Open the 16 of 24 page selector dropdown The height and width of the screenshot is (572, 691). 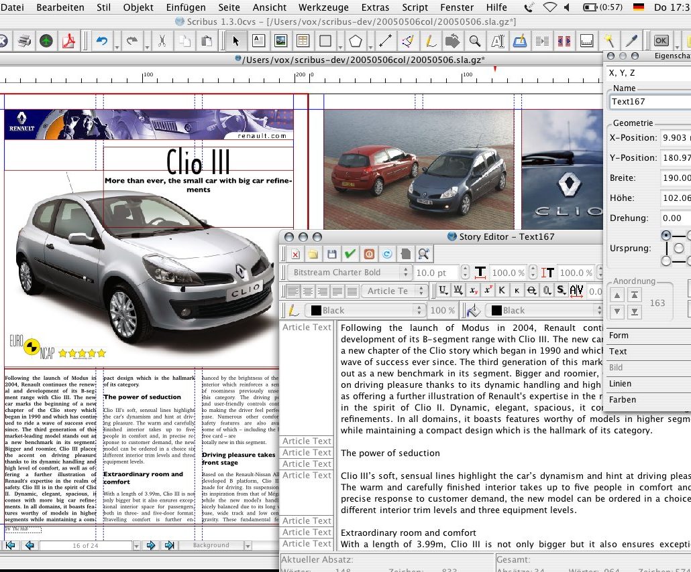136,546
